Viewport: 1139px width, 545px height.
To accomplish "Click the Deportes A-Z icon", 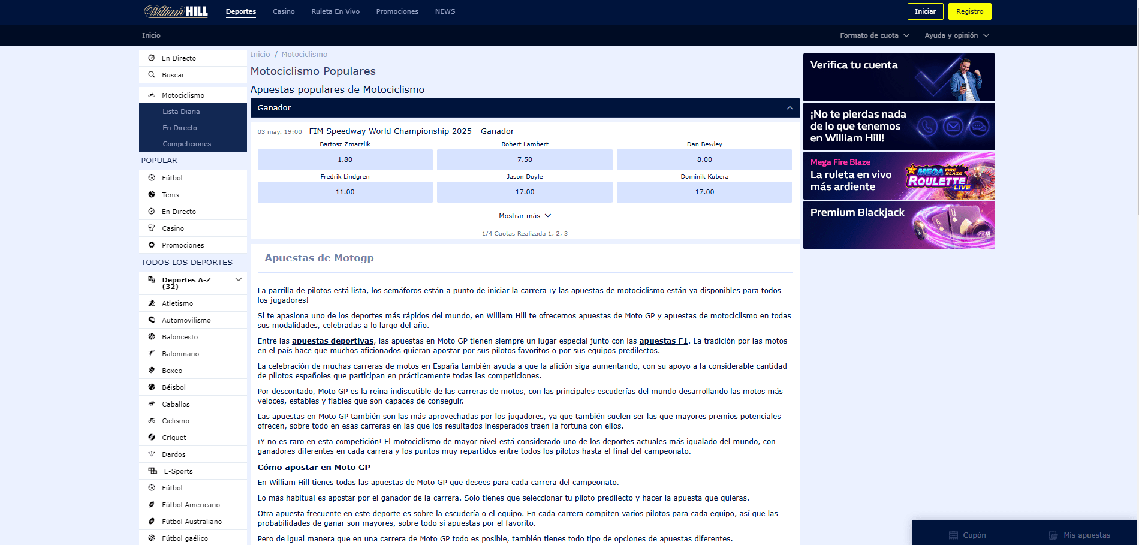I will click(x=152, y=280).
